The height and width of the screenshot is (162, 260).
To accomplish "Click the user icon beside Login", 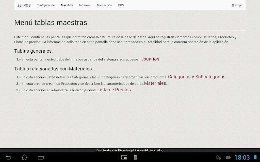I will click(x=233, y=5).
